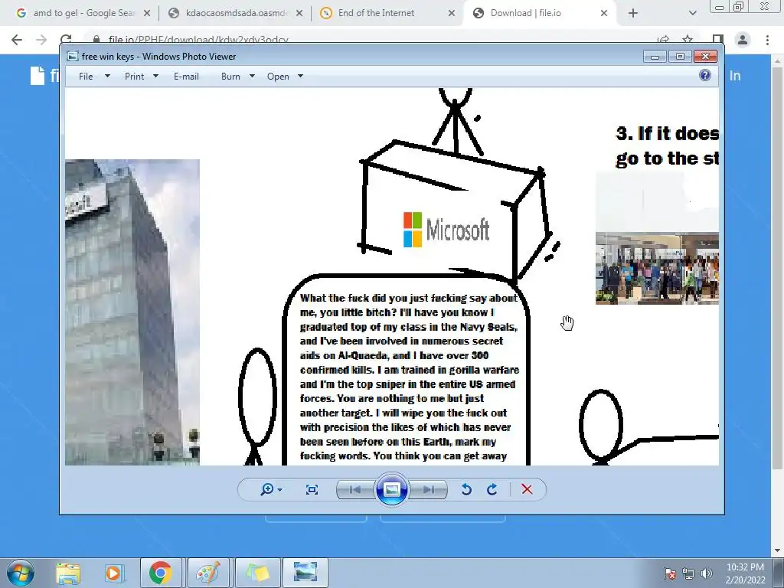The width and height of the screenshot is (784, 588).
Task: Close the End of the Internet tab
Action: (452, 14)
